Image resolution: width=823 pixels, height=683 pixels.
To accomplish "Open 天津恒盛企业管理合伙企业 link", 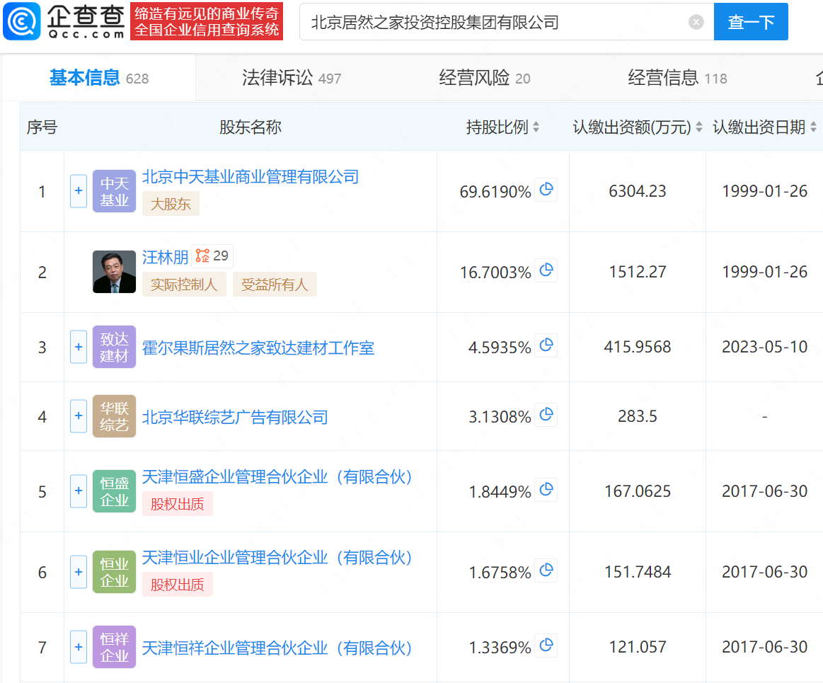I will click(277, 477).
